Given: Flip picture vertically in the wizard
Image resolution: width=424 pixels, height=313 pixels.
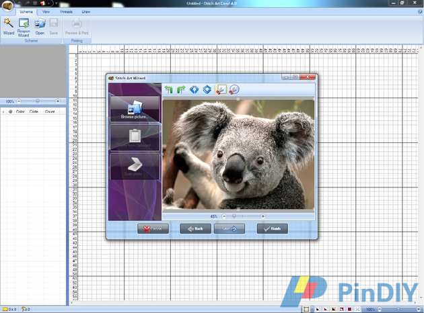Looking at the screenshot, I should click(x=207, y=89).
